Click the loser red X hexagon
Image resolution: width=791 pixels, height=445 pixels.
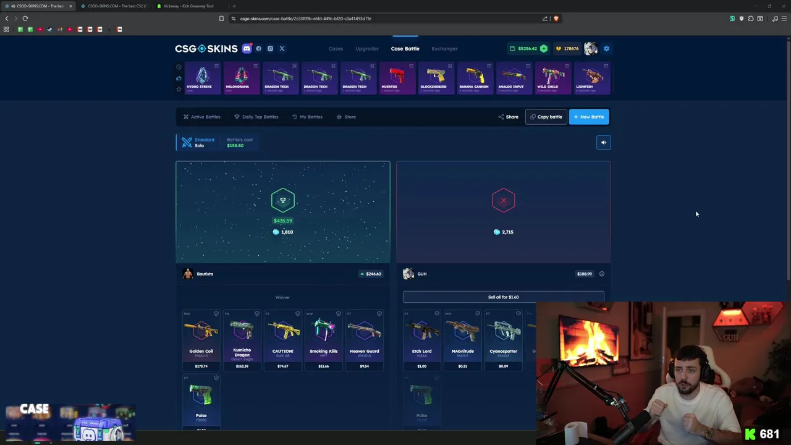tap(503, 200)
